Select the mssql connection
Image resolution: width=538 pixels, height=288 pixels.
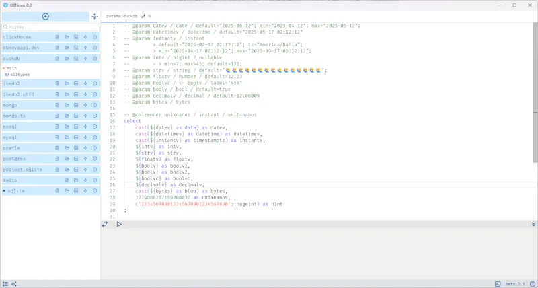click(x=10, y=127)
